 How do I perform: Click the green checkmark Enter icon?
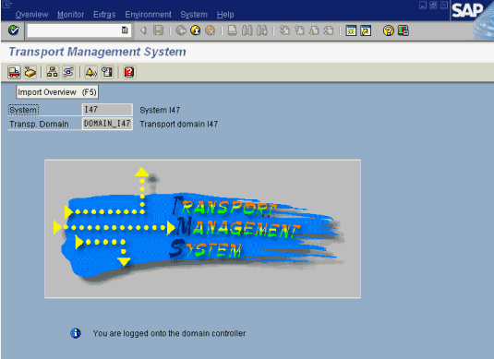point(14,30)
